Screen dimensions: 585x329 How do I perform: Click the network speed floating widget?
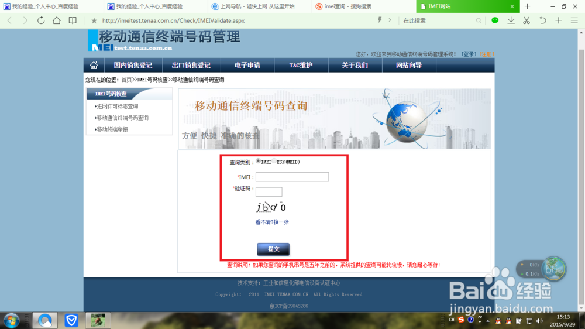[541, 269]
